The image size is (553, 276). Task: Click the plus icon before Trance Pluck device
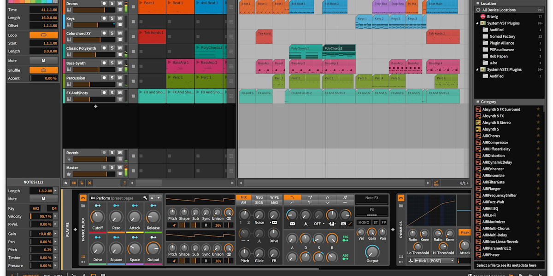tap(75, 229)
